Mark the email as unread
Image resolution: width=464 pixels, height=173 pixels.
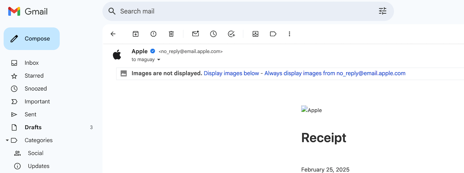pos(196,34)
